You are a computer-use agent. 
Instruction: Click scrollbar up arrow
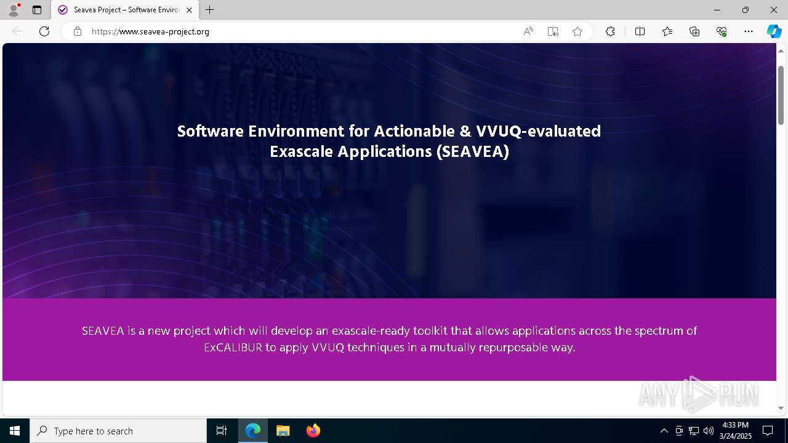(x=781, y=50)
